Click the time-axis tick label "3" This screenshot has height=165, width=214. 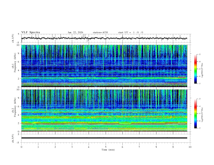(x=72, y=147)
